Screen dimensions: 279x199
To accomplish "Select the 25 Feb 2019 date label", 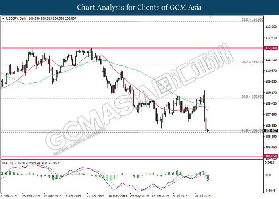I will pos(31,196).
